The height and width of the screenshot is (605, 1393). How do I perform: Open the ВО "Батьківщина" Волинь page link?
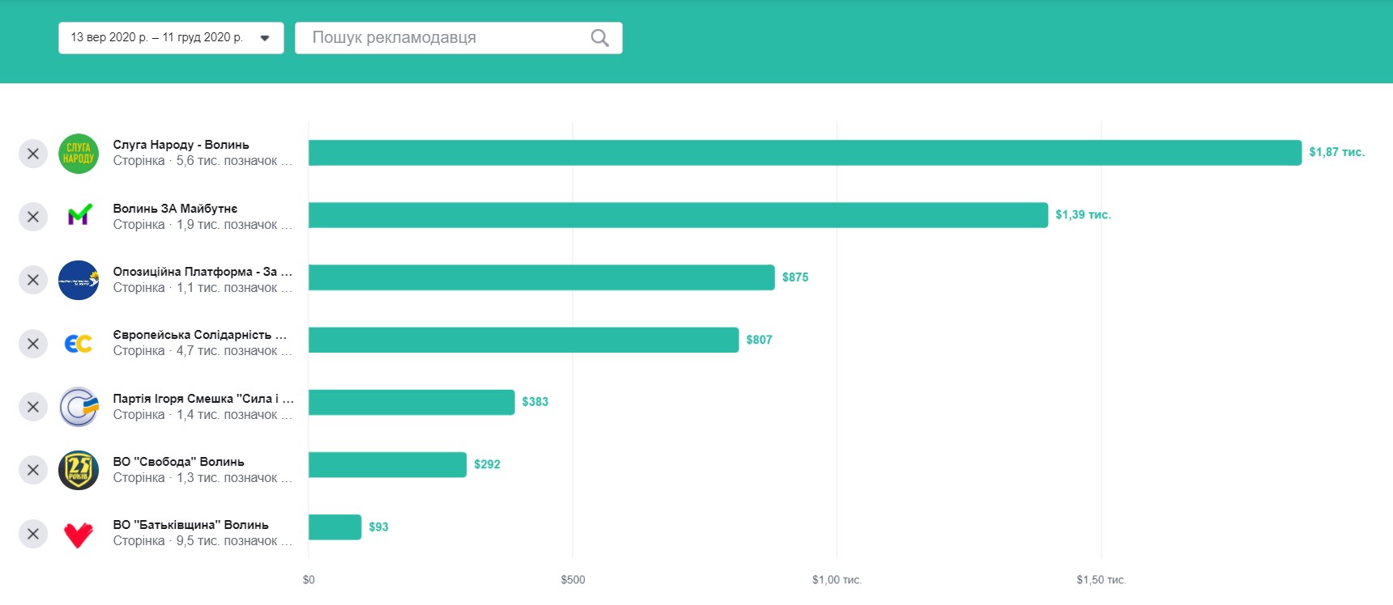coord(190,525)
